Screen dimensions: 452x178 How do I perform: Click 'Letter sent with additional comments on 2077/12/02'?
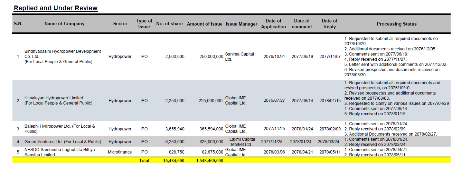[396, 65]
